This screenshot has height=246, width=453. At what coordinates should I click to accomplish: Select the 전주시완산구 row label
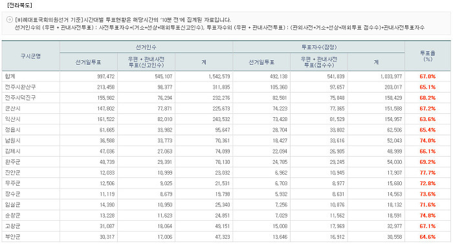pyautogui.click(x=20, y=87)
